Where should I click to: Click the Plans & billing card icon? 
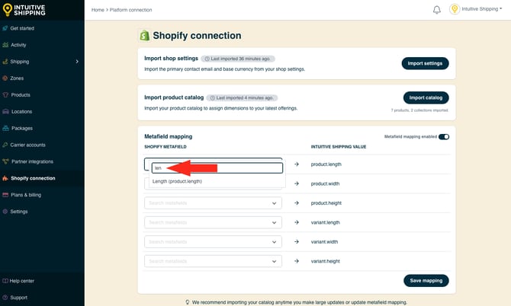[x=5, y=195]
